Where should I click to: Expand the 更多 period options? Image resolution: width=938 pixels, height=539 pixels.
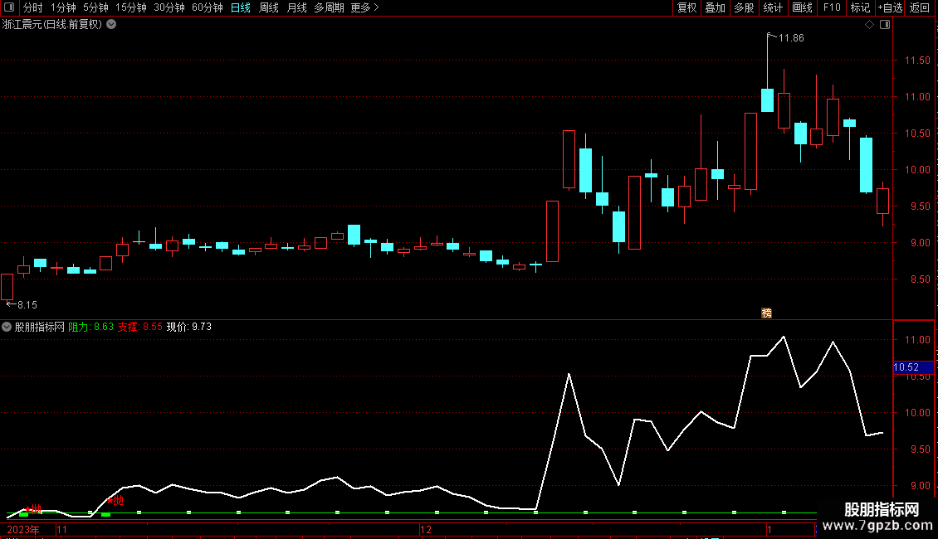pyautogui.click(x=364, y=7)
